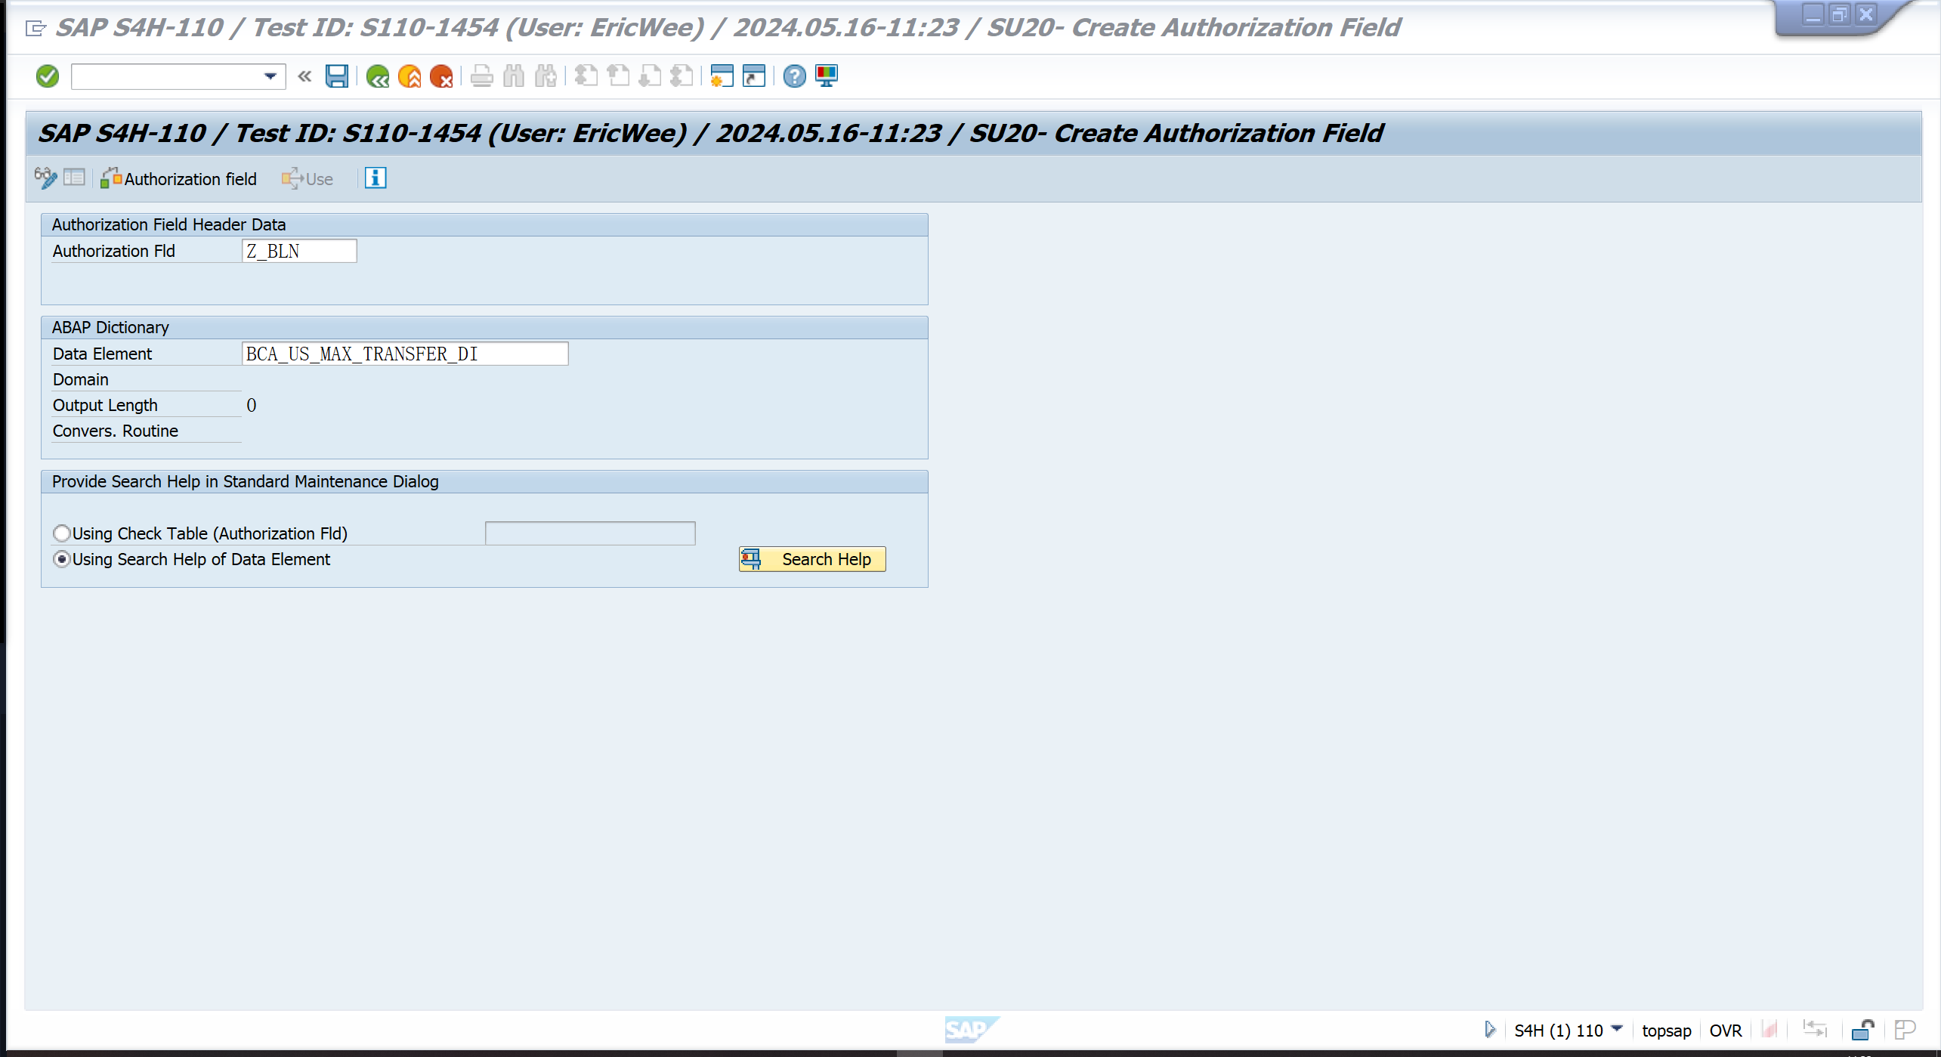Image resolution: width=1941 pixels, height=1057 pixels.
Task: Click the orange Exit icon
Action: coord(410,76)
